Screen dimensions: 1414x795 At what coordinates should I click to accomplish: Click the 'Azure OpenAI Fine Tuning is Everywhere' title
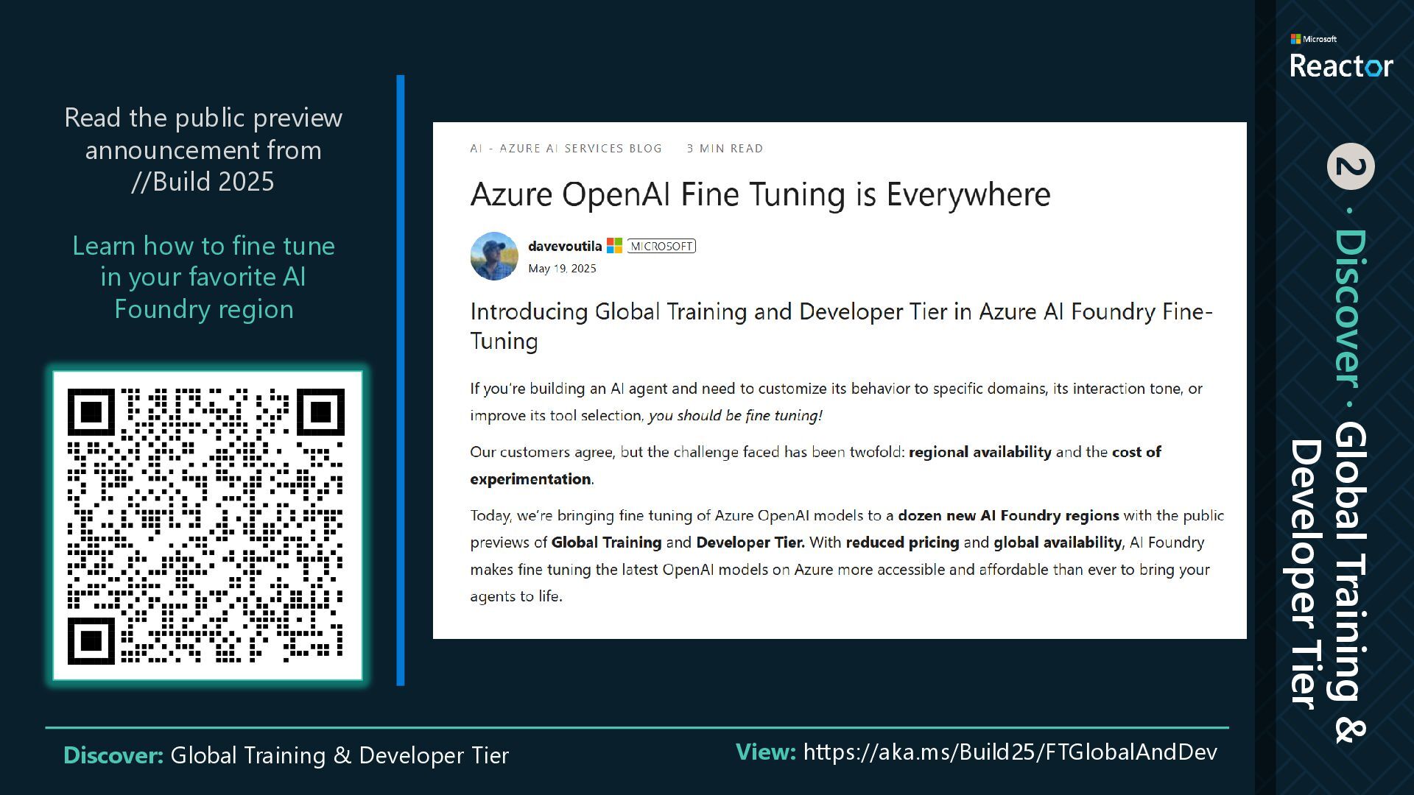point(760,194)
